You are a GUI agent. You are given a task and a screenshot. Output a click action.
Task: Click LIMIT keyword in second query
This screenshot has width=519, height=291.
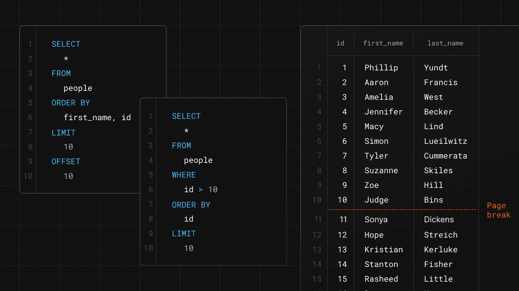tap(184, 234)
